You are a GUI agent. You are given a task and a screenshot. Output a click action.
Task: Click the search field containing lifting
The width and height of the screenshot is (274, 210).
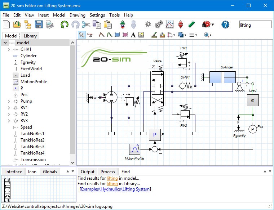coord(255,24)
